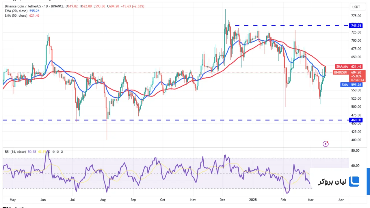This screenshot has width=370, height=208.
Task: Click the 745.29 resistance level label
Action: tap(356, 26)
